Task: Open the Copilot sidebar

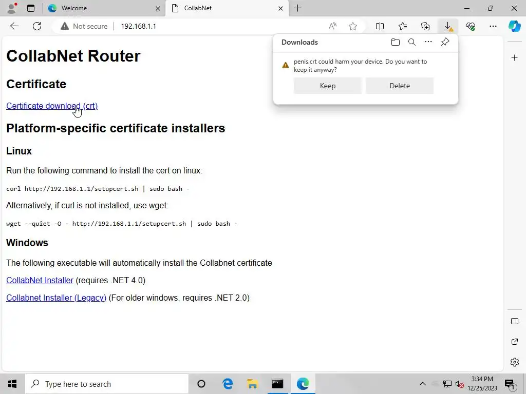Action: [x=515, y=26]
